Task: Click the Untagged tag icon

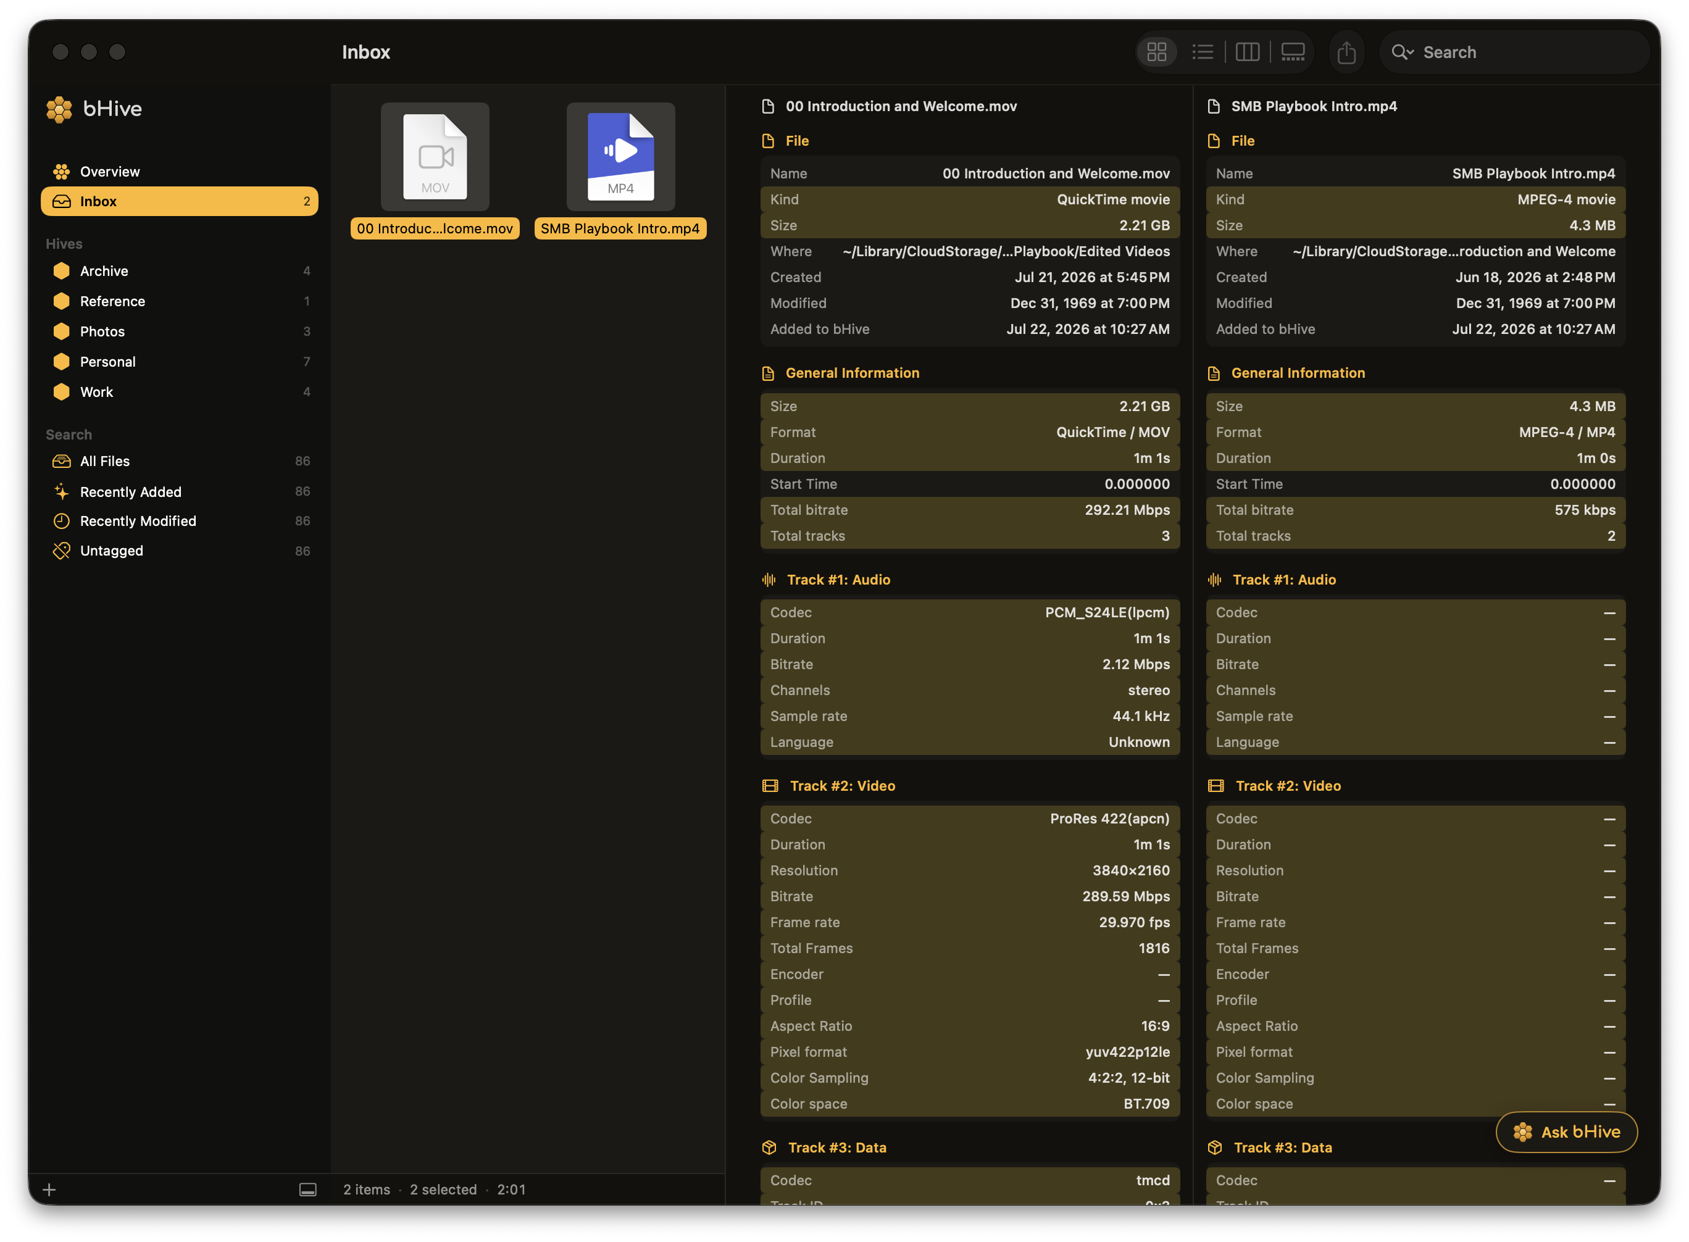Action: pos(62,551)
